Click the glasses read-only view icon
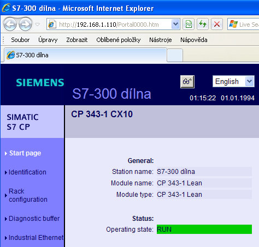 [x=187, y=82]
